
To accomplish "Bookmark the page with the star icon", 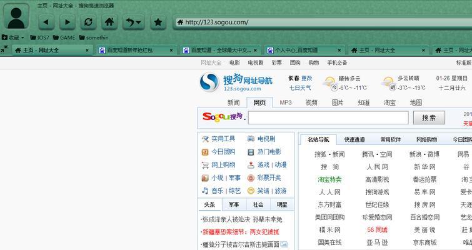I will coord(158,22).
